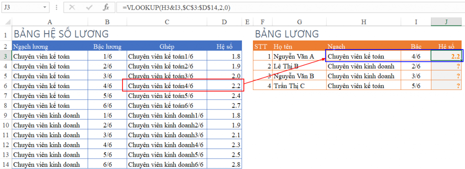Select the coefficient 2.0 cell
Screen dimensions: 465x169
point(224,75)
